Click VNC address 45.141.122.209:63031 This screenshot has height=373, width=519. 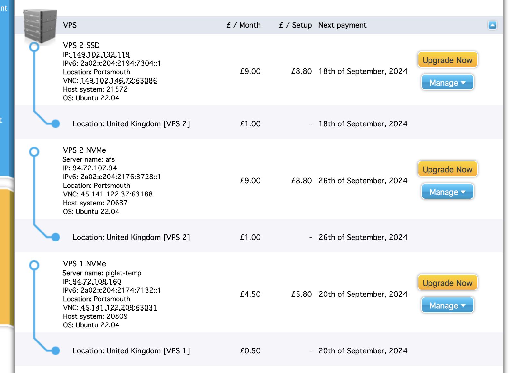[x=118, y=308]
